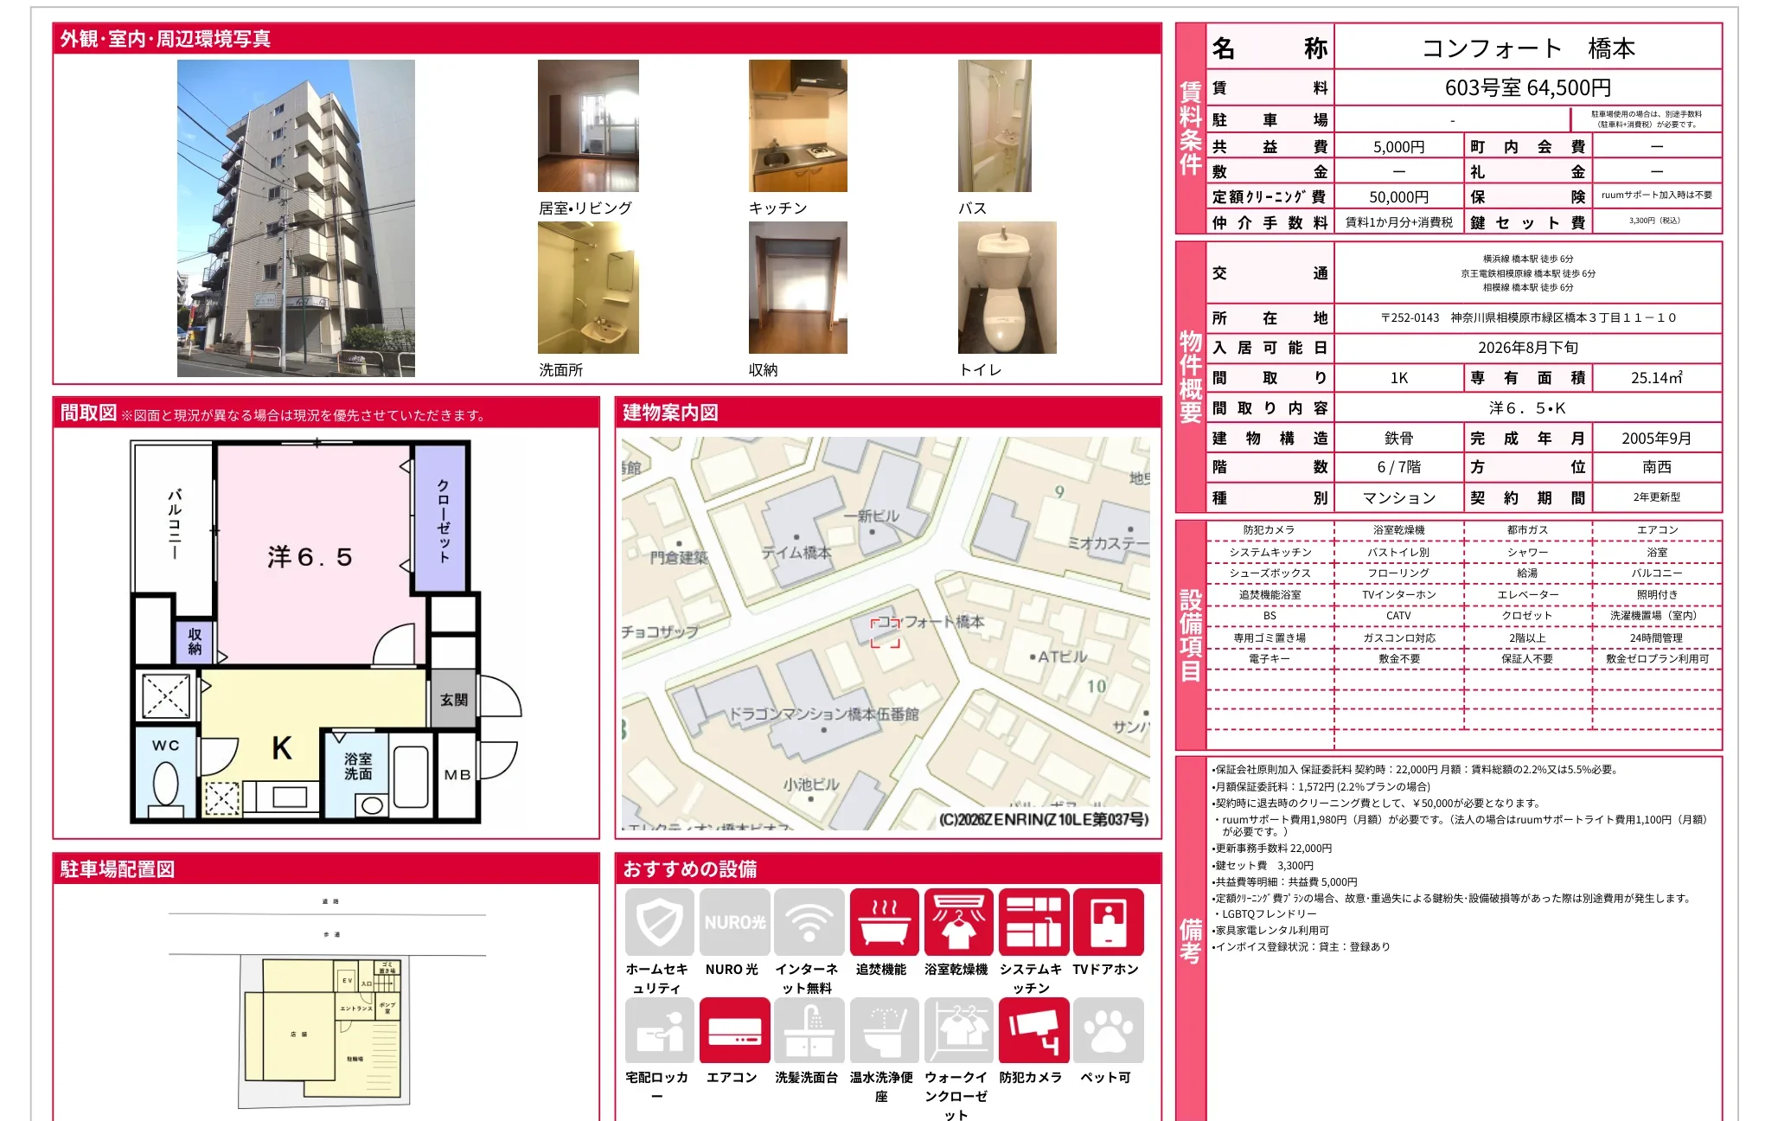Click the 横浜線 橋本駅 徒歩6分 line

[1528, 259]
